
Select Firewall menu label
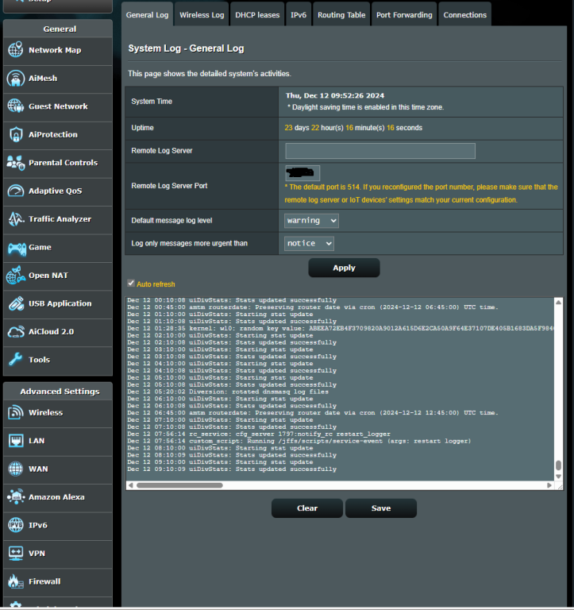click(44, 581)
